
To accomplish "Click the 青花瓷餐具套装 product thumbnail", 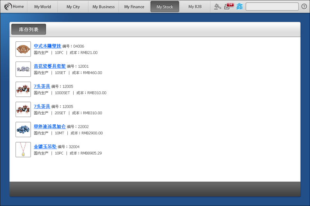I will click(x=23, y=69).
